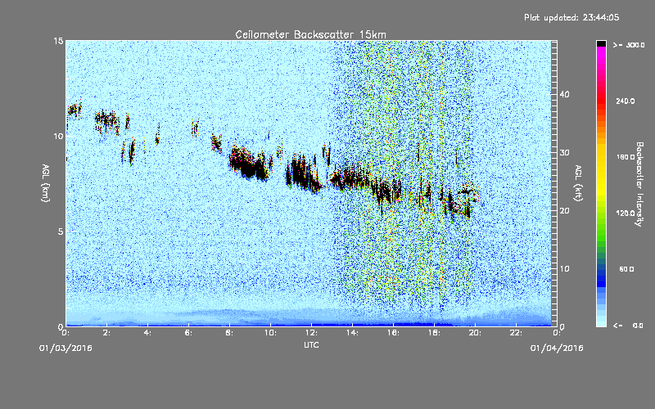This screenshot has width=655, height=409.
Task: Click the colorbar minimum label 0.0
Action: coord(638,326)
